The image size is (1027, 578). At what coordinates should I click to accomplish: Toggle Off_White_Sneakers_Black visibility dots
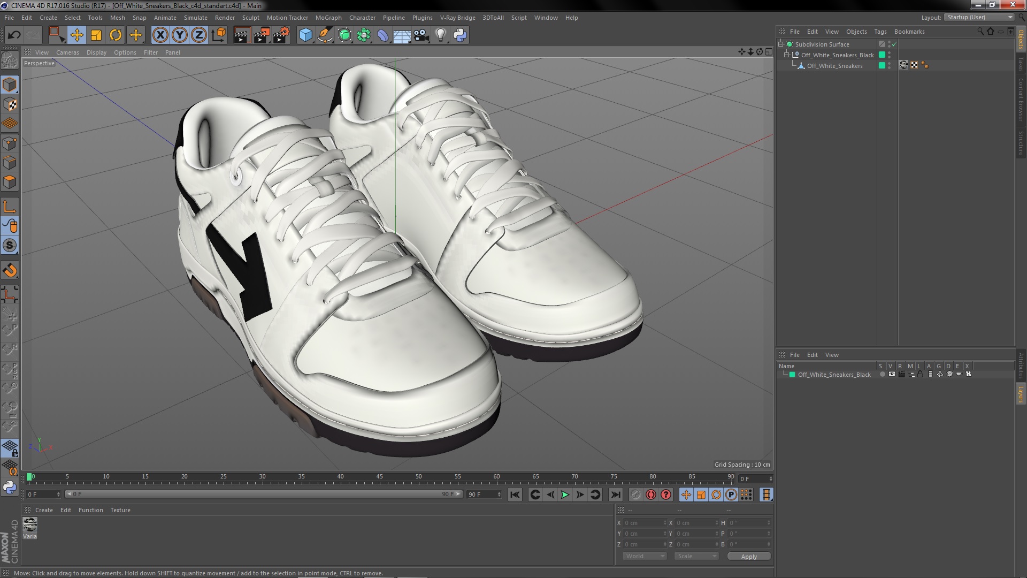click(890, 55)
